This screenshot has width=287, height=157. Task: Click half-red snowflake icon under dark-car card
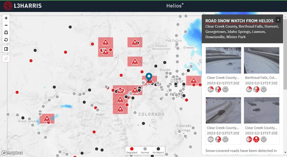tap(218, 139)
